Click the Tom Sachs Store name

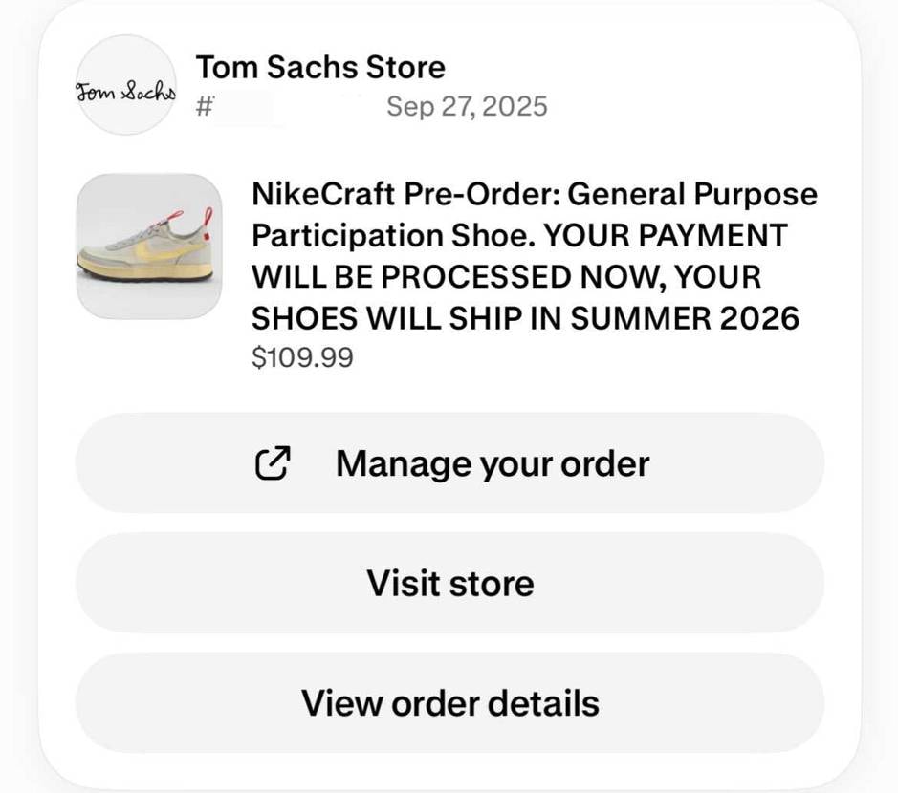pyautogui.click(x=320, y=67)
